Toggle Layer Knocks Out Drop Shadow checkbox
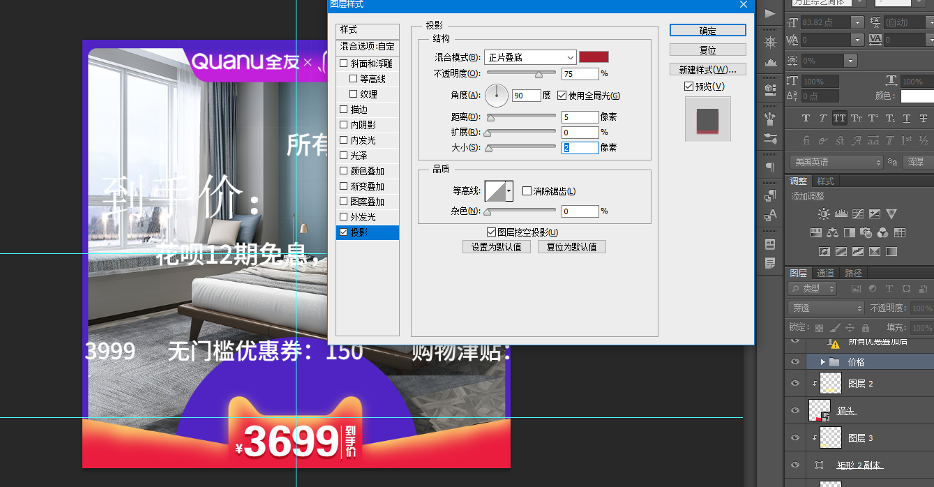The image size is (934, 487). (491, 232)
